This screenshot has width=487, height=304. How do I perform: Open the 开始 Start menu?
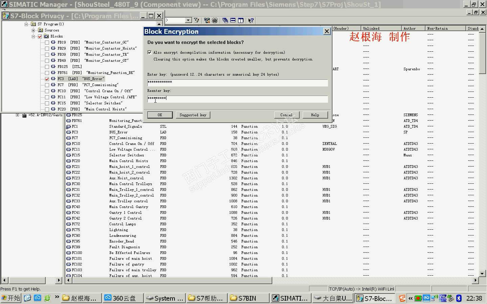pyautogui.click(x=11, y=298)
